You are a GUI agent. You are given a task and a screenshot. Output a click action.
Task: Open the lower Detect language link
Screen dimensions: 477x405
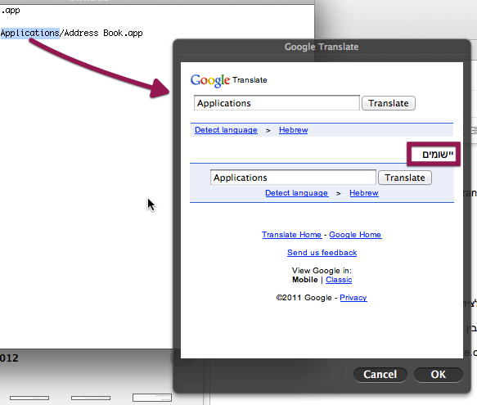point(297,193)
